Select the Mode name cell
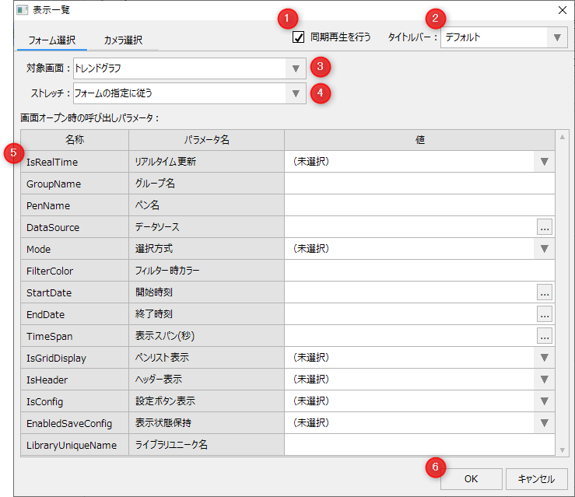 75,249
